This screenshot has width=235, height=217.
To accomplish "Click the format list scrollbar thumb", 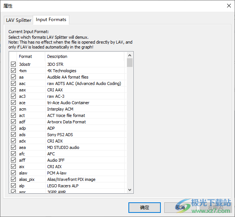I will [x=130, y=63].
